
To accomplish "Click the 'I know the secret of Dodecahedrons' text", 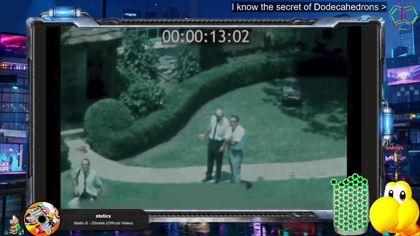I will tap(309, 7).
